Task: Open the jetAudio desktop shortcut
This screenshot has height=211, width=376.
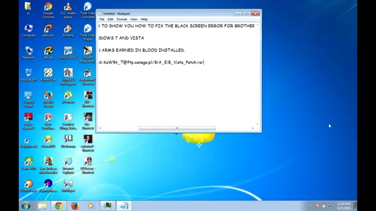Action: (48, 31)
